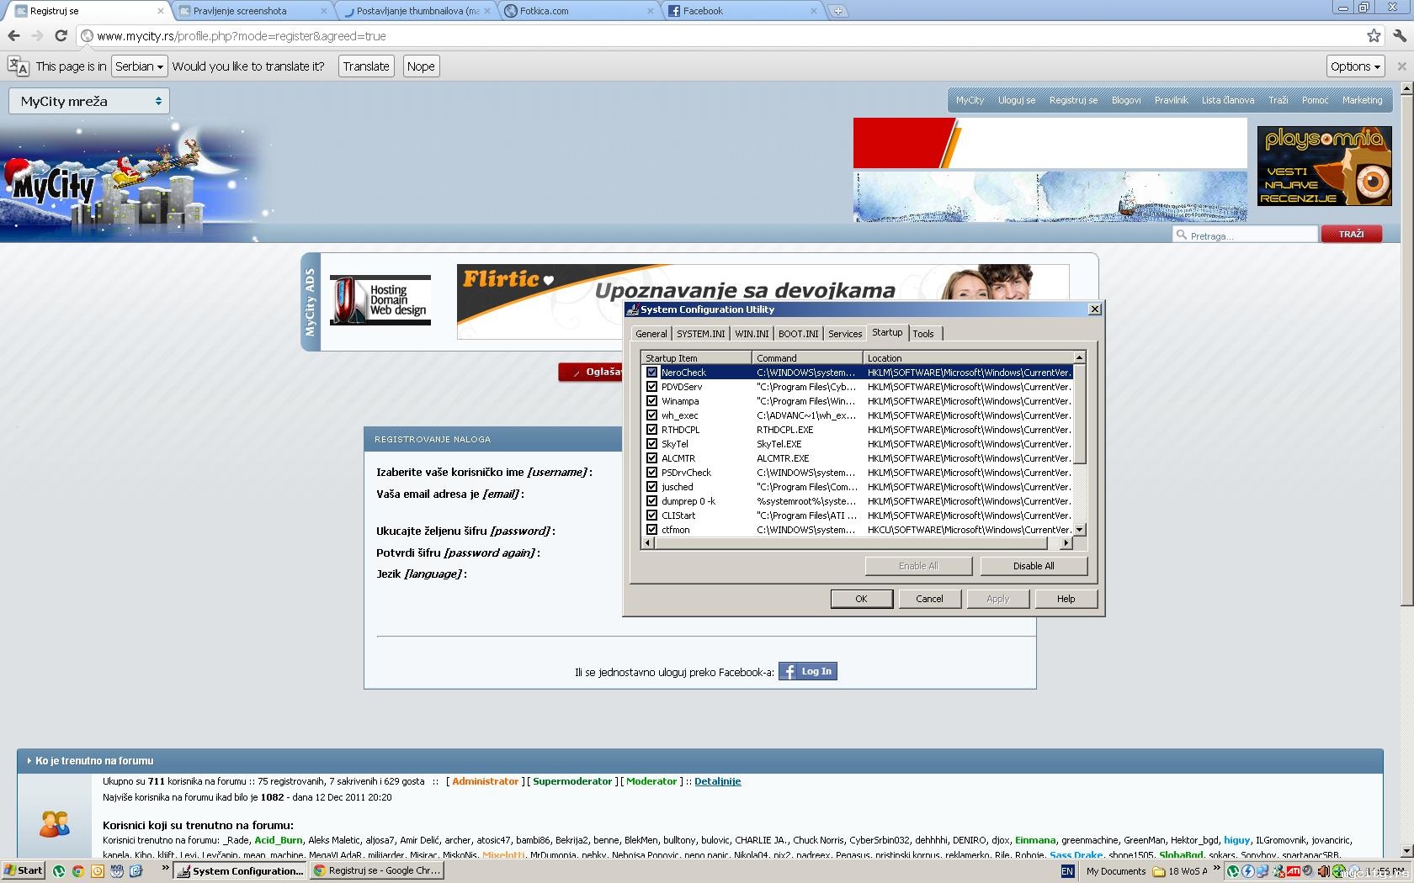Click the EN language indicator on taskbar
Screen dimensions: 1414x883
click(x=1067, y=871)
